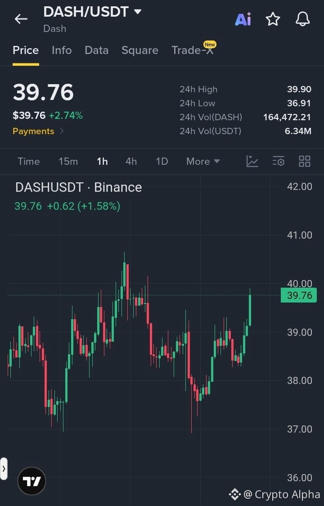This screenshot has height=506, width=324.
Task: Tap the 36.00 price axis label
Action: tap(299, 478)
